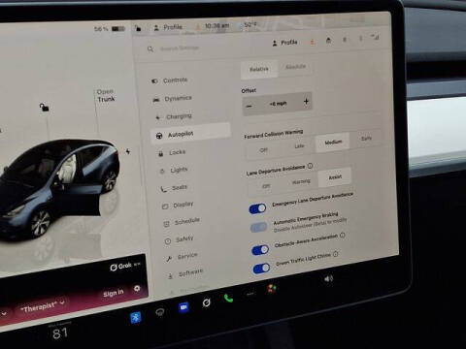Select the Relative speed offset tab

tap(259, 69)
